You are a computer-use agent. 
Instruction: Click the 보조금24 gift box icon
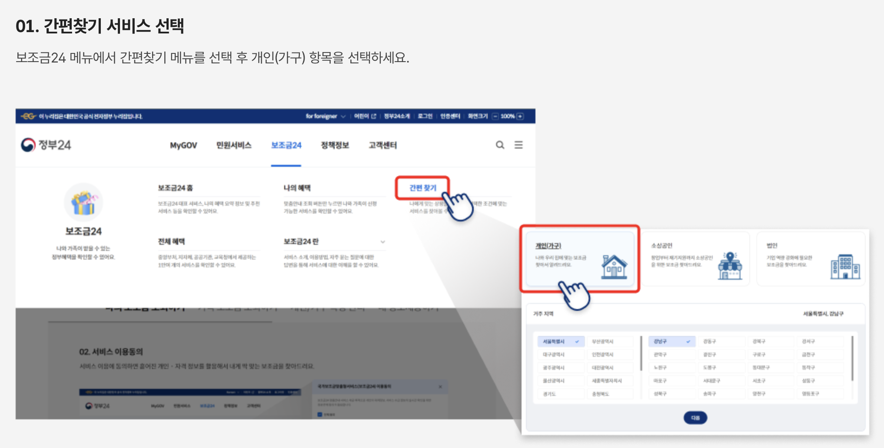[x=83, y=202]
